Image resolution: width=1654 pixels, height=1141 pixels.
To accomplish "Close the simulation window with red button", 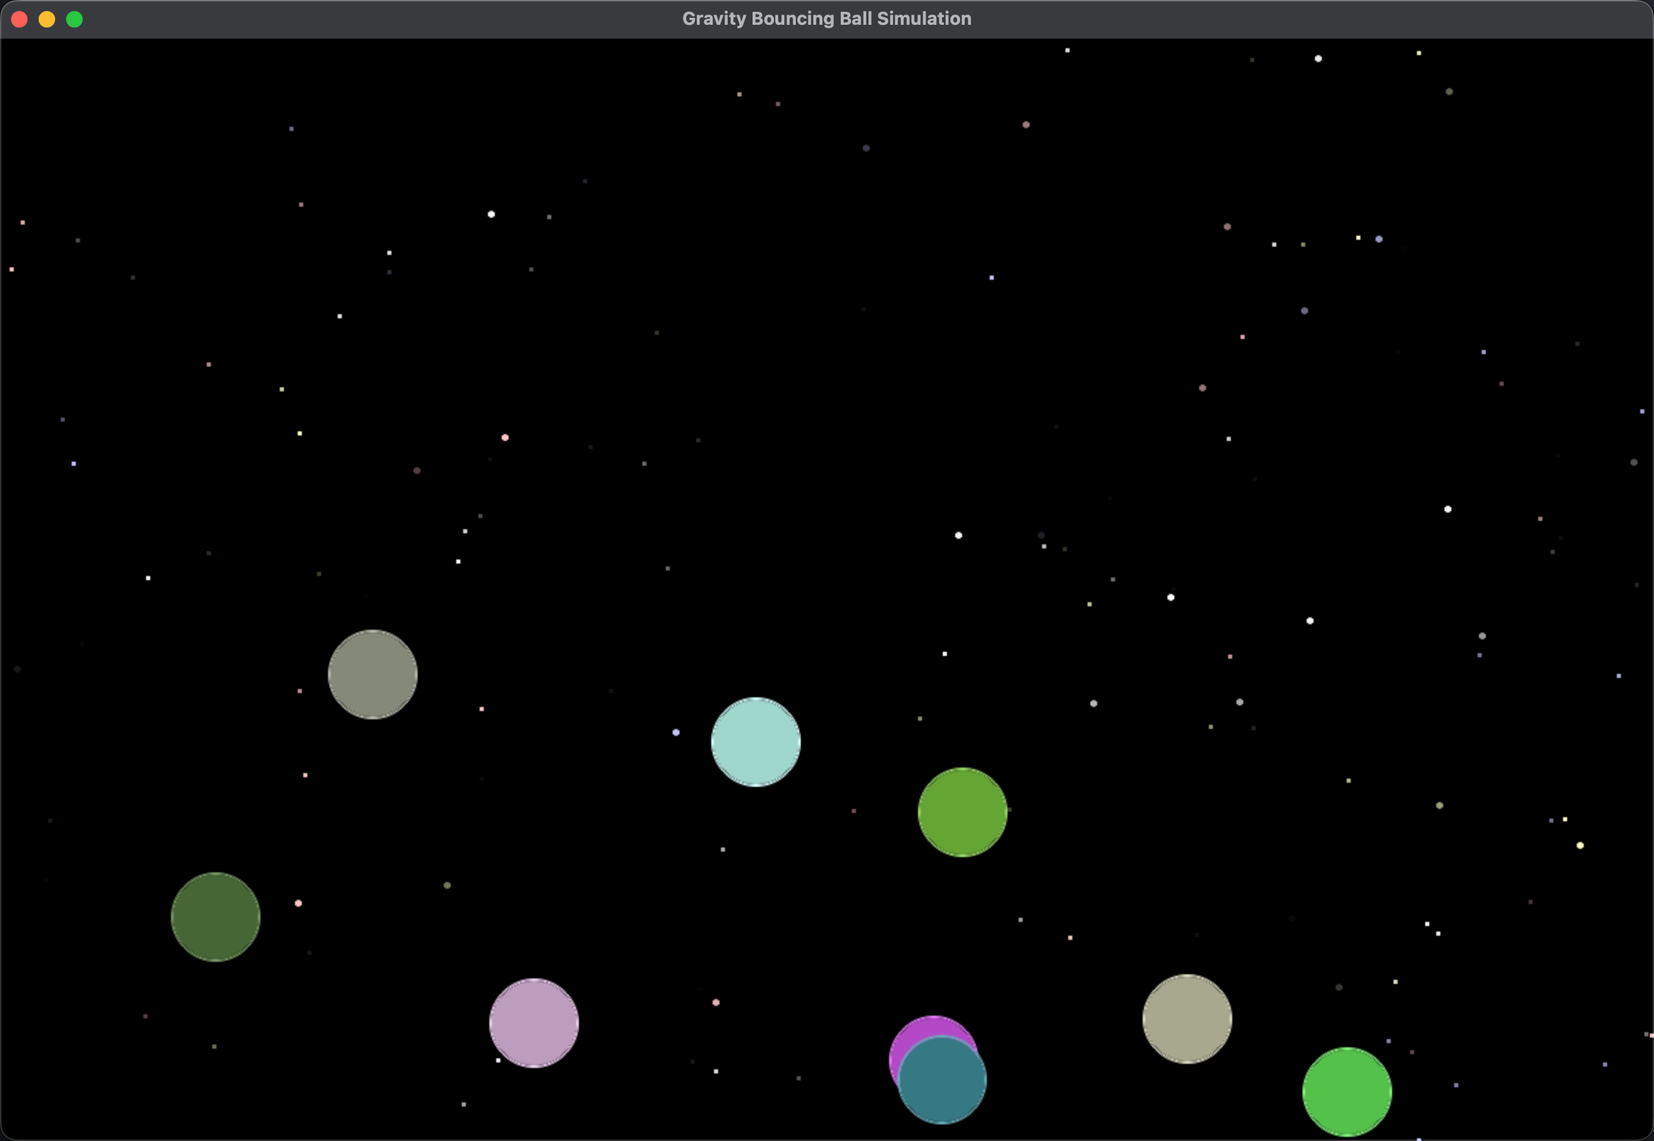I will point(19,19).
